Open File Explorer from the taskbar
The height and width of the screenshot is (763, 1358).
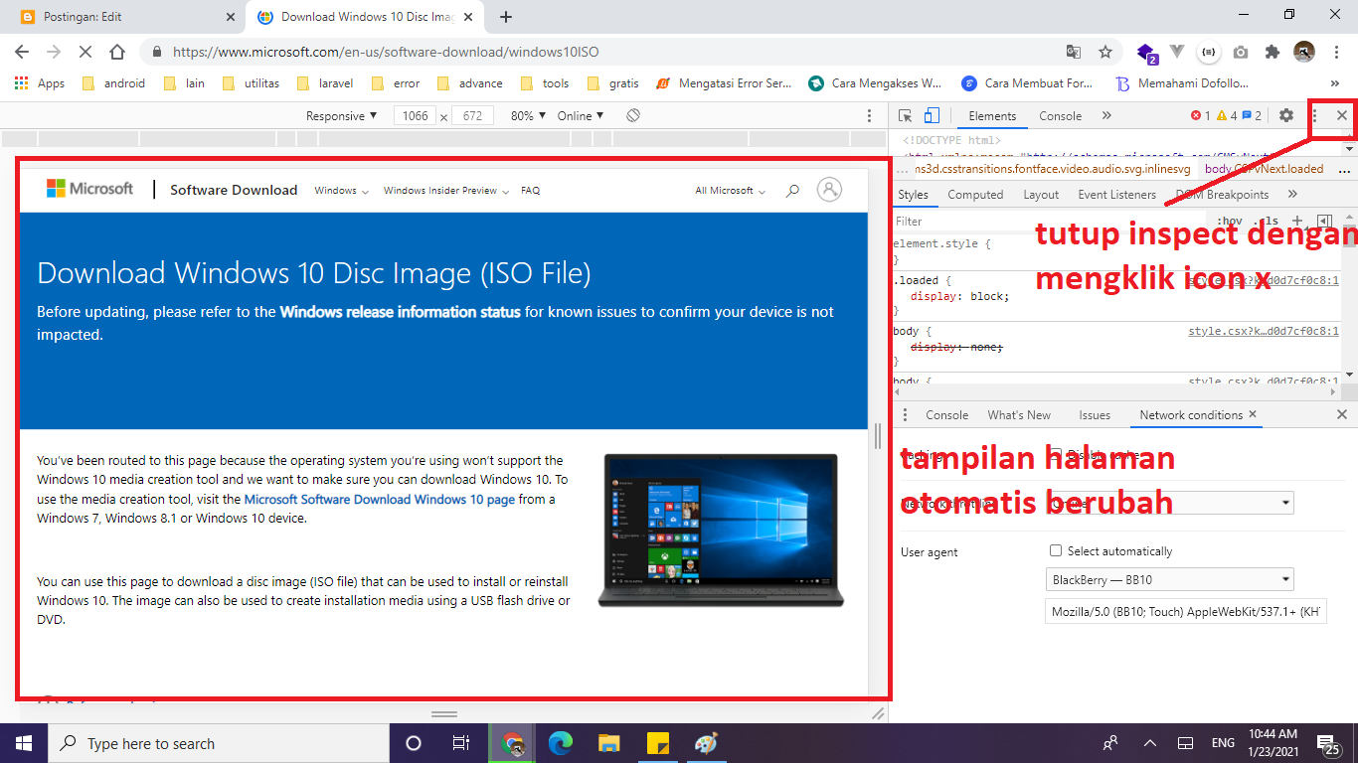tap(609, 742)
